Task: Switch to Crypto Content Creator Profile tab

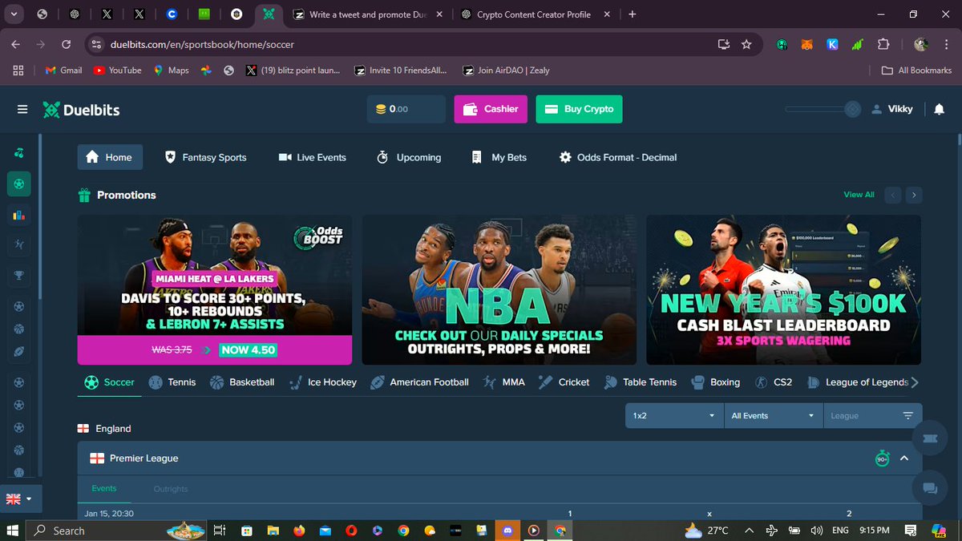Action: click(x=535, y=14)
